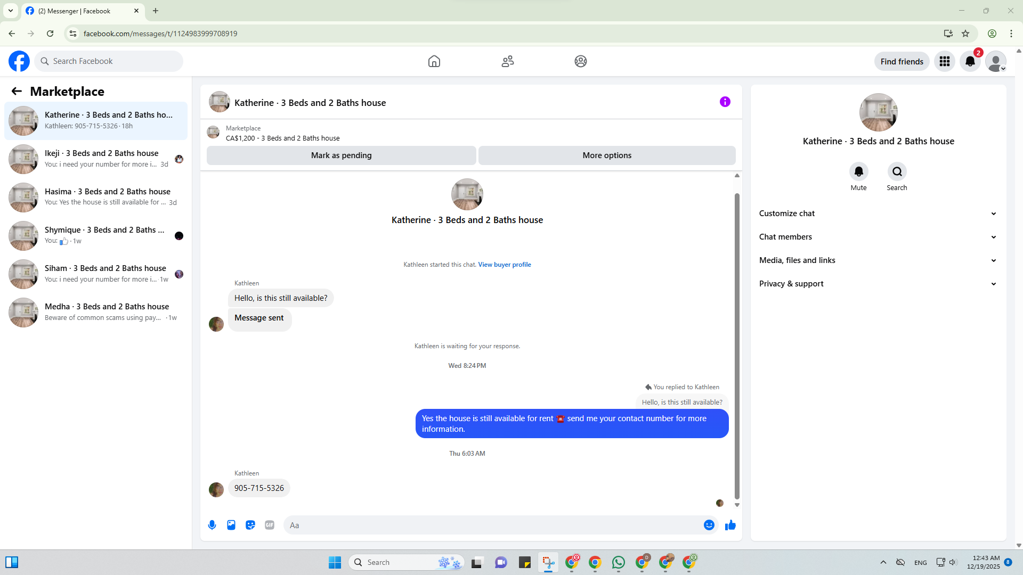This screenshot has width=1023, height=575.
Task: Click Mark as pending button
Action: coord(341,155)
